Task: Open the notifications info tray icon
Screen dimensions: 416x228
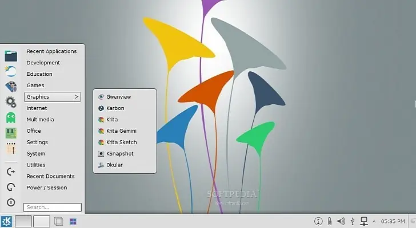Action: [x=318, y=221]
